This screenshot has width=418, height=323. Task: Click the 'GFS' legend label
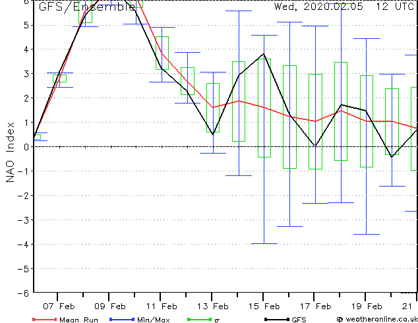pos(299,320)
